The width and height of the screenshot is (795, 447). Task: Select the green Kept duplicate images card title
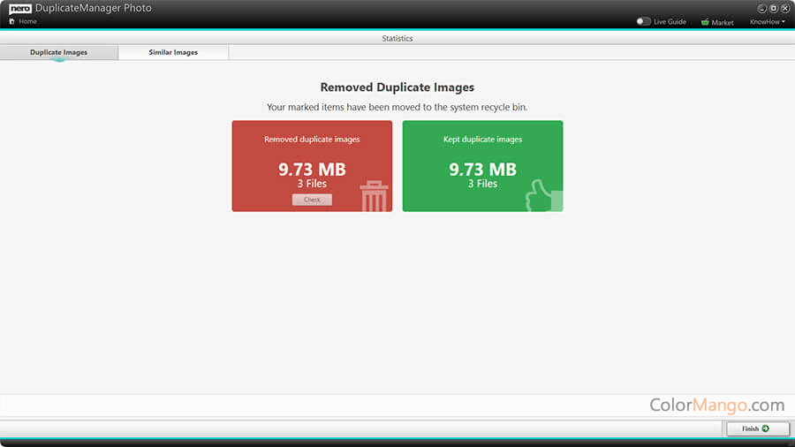click(x=482, y=140)
